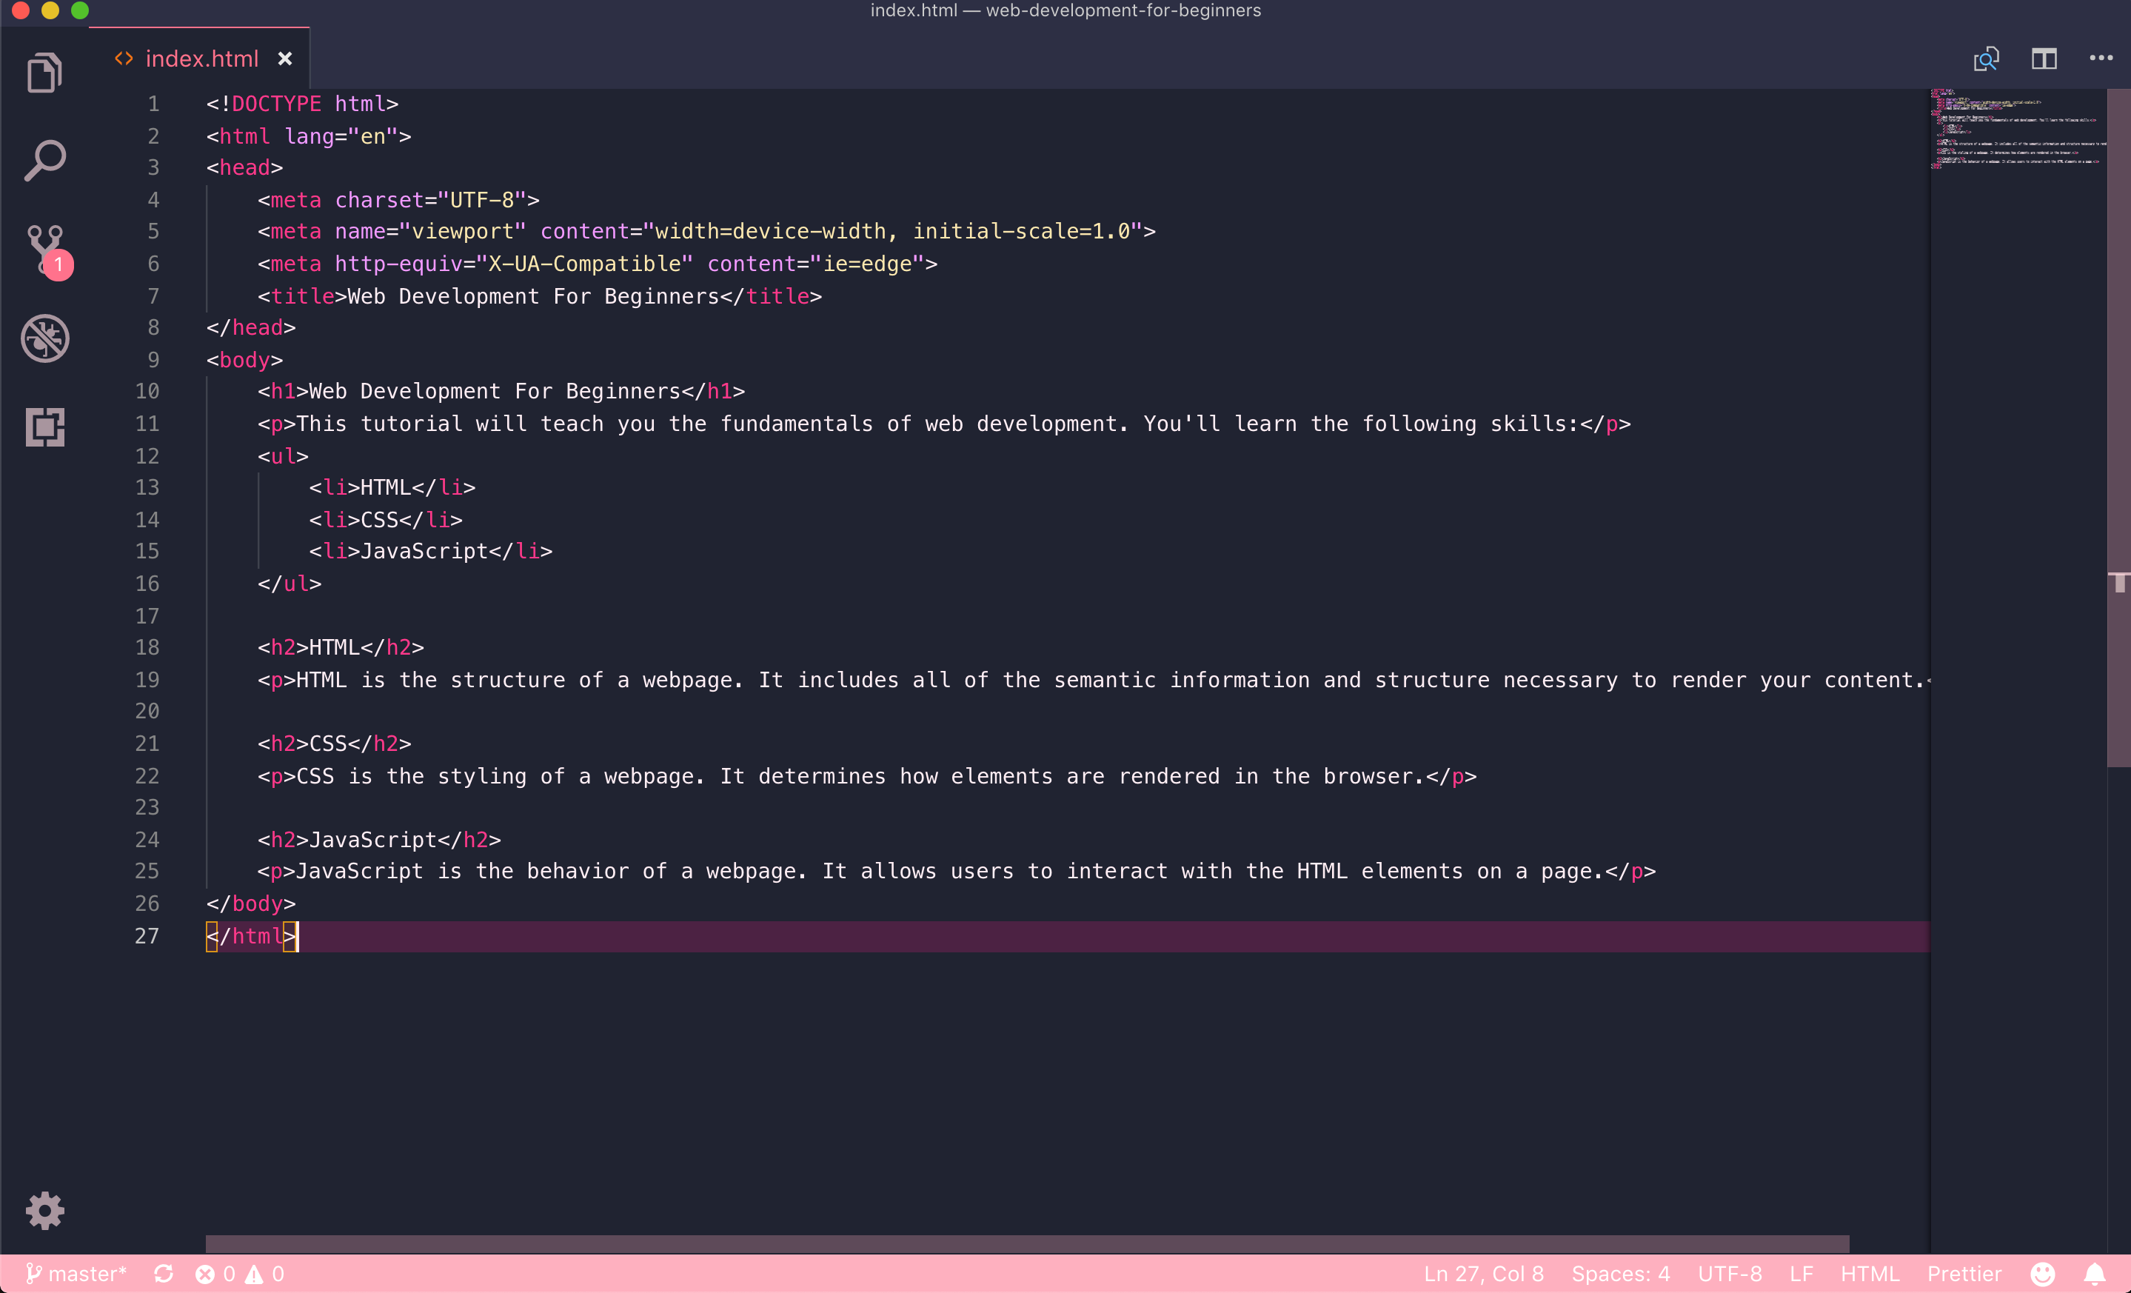Screen dimensions: 2131x1293
Task: Select the index.html tab
Action: 201,58
